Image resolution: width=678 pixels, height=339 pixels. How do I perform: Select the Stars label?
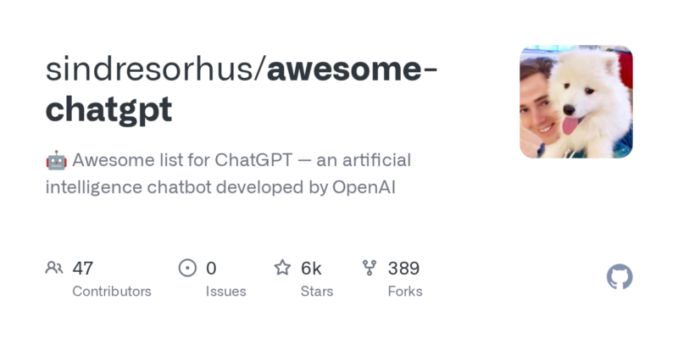point(318,292)
